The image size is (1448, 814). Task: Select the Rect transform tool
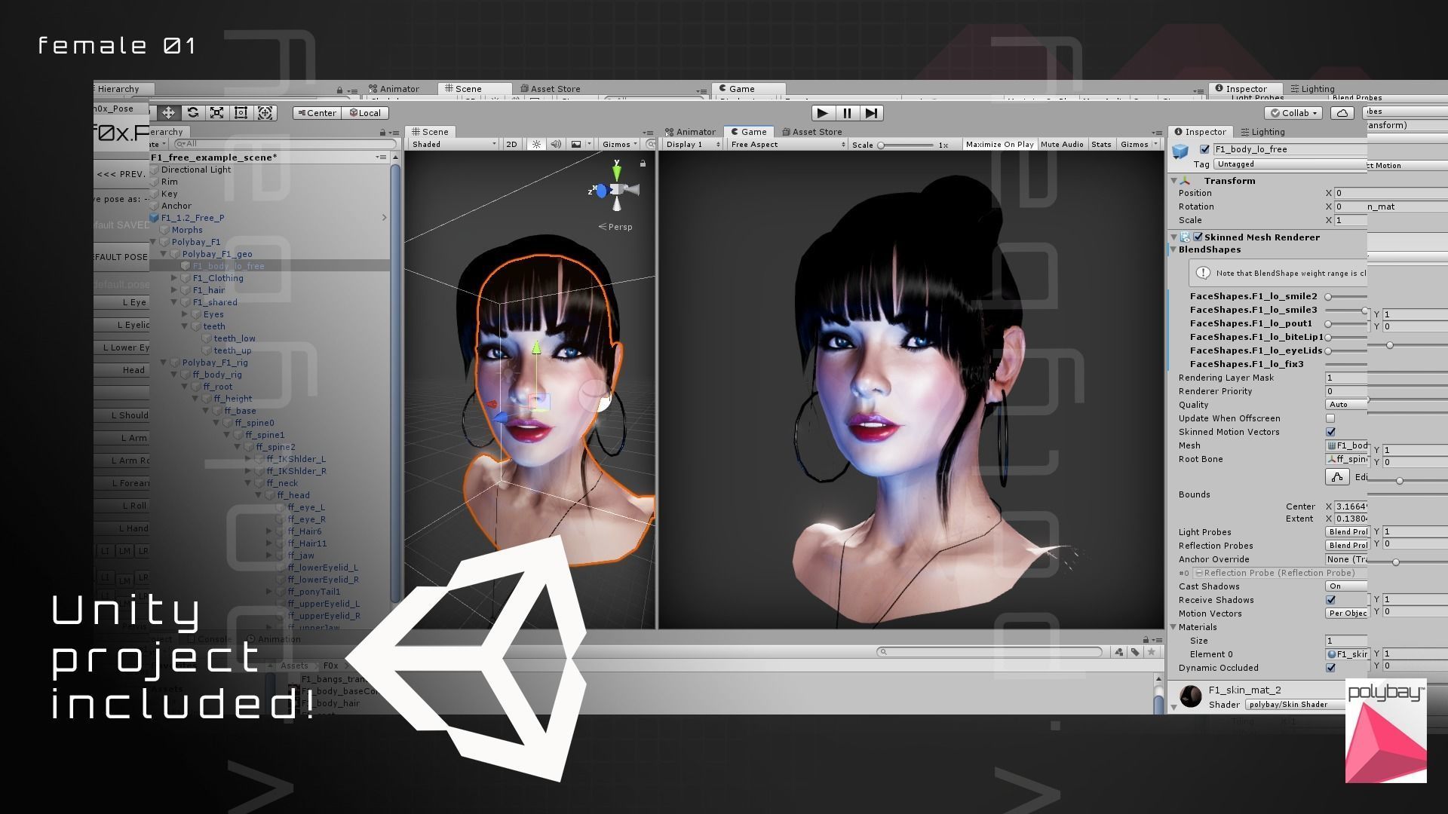click(x=241, y=113)
